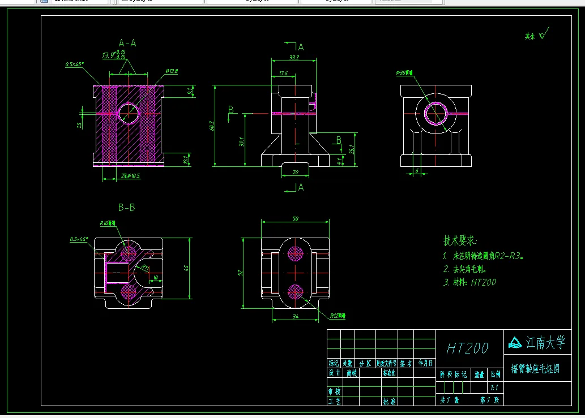
Task: Select the drawing title 摇臂轴座毛坯图
Action: 535,369
